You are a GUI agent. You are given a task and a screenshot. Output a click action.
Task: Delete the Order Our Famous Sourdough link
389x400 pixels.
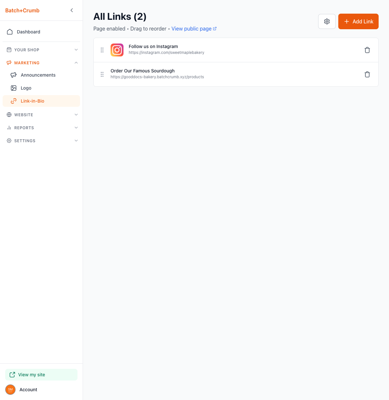(x=367, y=74)
